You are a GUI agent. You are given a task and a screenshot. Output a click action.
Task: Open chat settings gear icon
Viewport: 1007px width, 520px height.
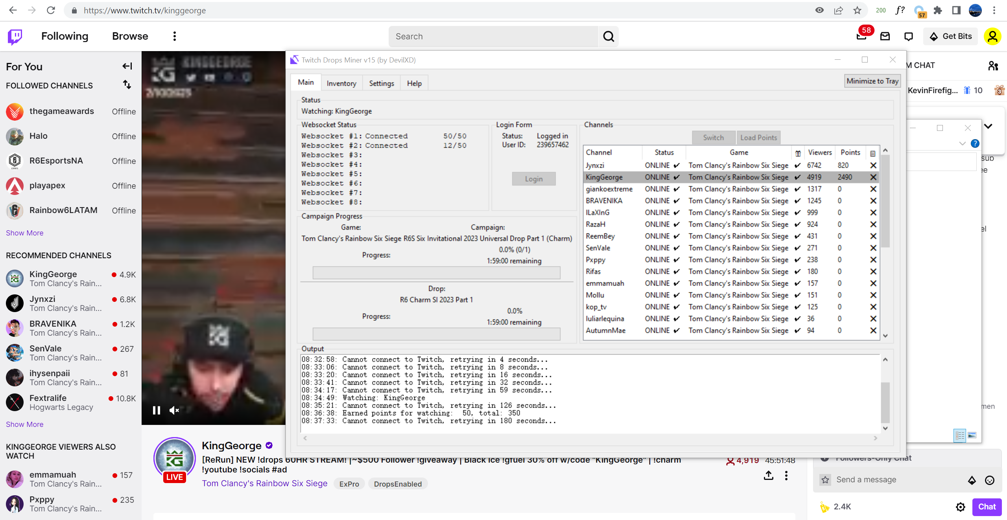pos(960,507)
